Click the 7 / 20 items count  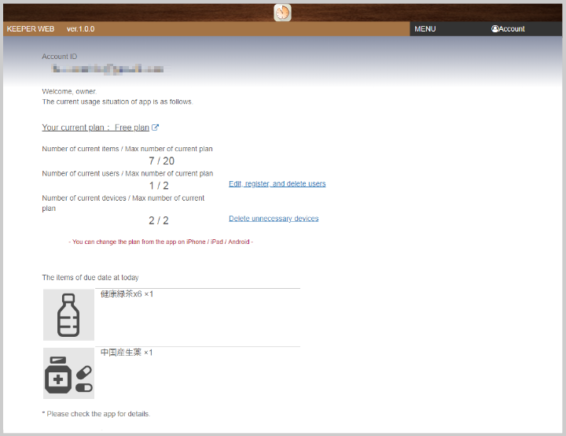pyautogui.click(x=161, y=161)
